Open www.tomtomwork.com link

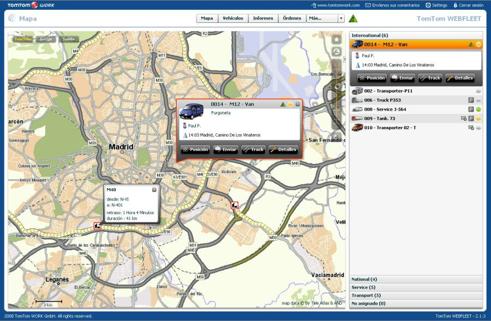336,5
